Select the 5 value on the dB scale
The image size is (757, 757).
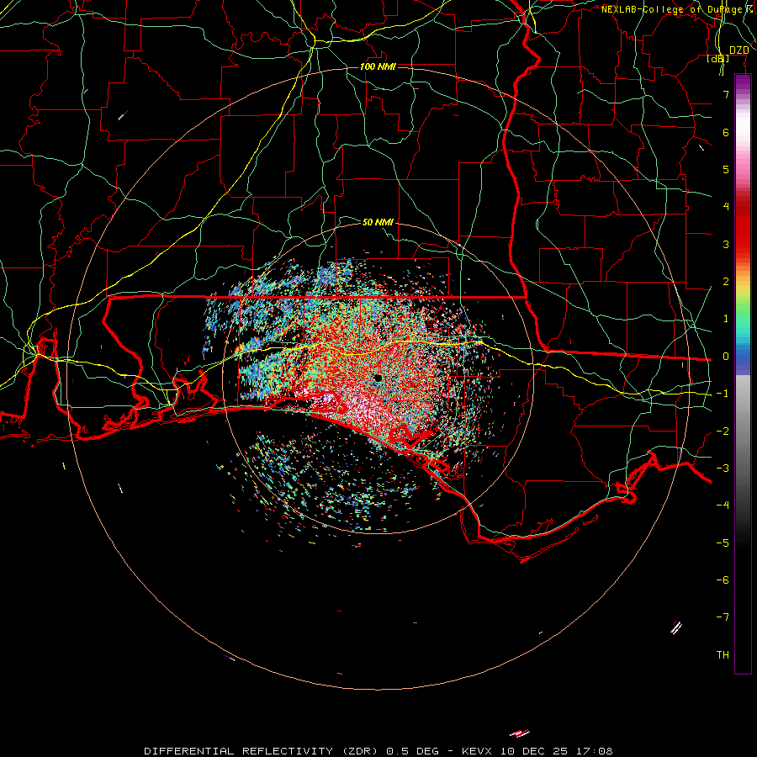[726, 169]
